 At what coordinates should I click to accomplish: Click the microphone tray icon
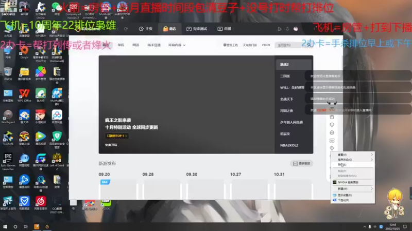(x=370, y=226)
